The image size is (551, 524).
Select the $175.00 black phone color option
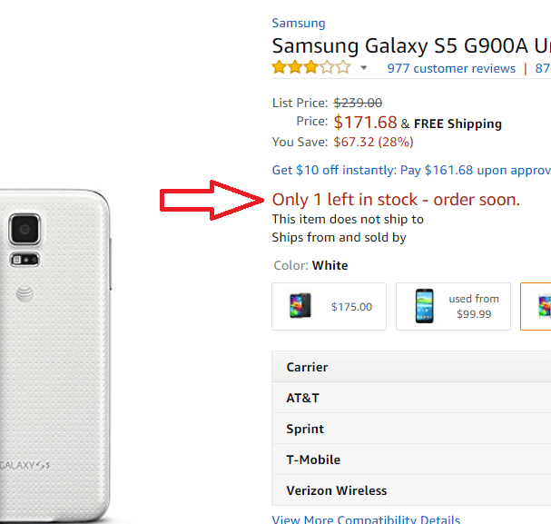click(329, 306)
